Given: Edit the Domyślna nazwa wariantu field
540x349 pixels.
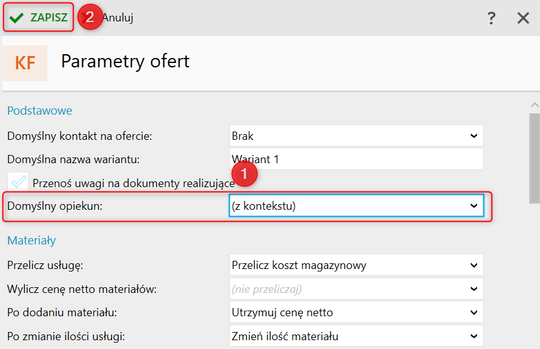Looking at the screenshot, I should point(356,159).
